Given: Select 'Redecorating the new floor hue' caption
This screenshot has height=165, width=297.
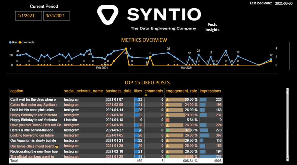Looking at the screenshot, I should point(34,151).
